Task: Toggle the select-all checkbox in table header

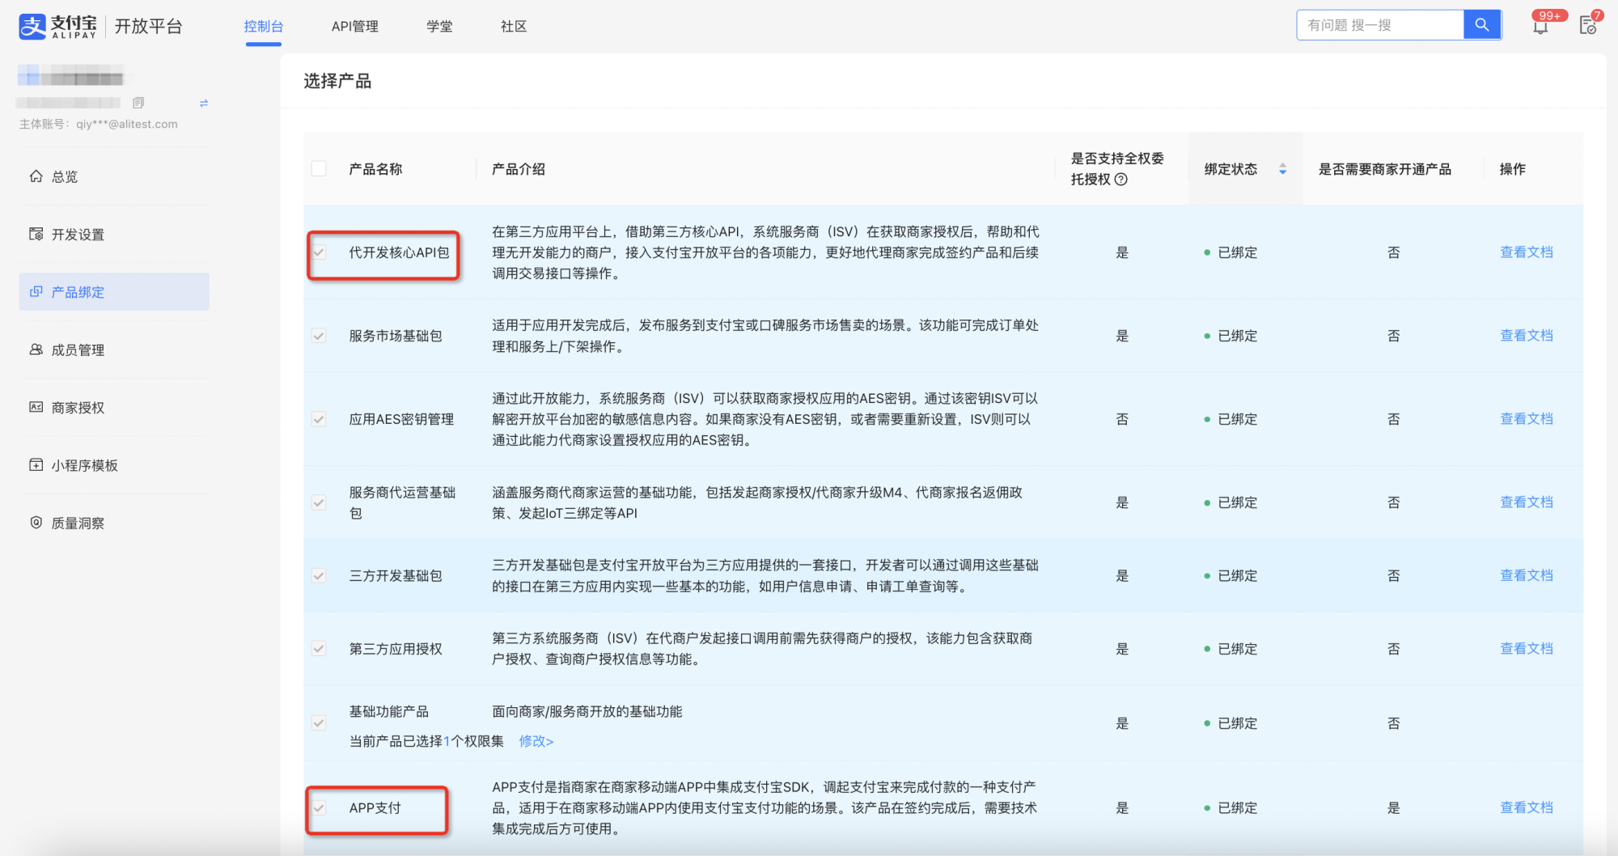Action: (x=319, y=169)
